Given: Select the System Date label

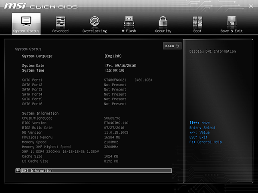Looking at the screenshot, I should pos(33,66).
